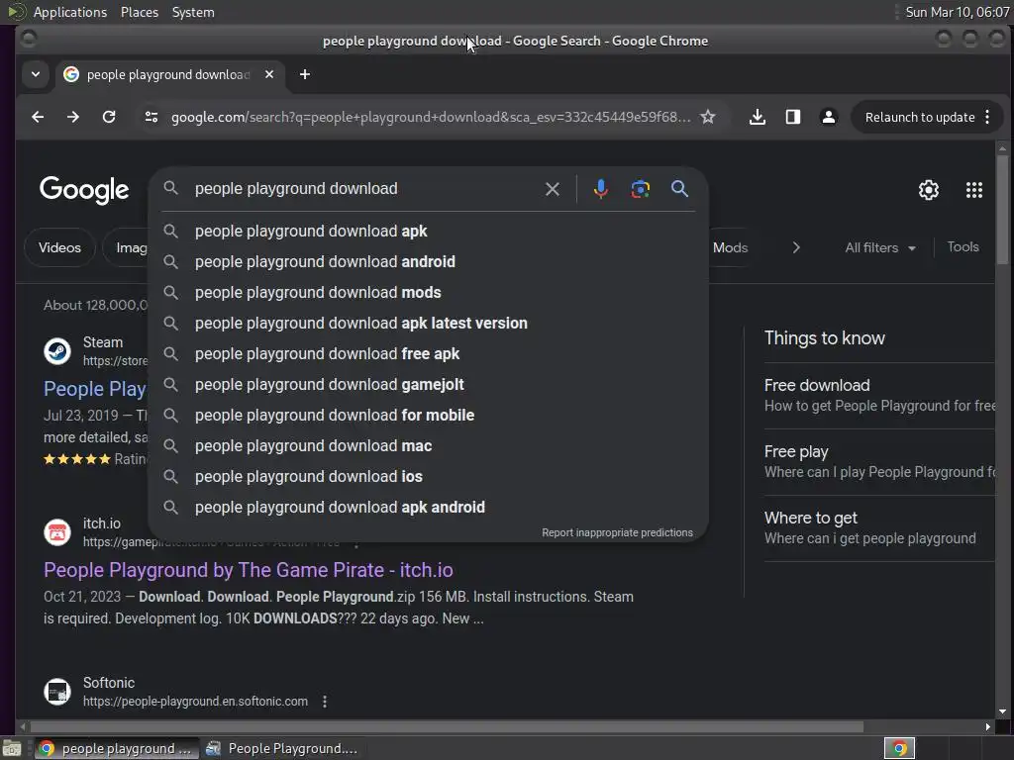The width and height of the screenshot is (1014, 760).
Task: Choose suggestion 'apk latest version'
Action: (428, 324)
